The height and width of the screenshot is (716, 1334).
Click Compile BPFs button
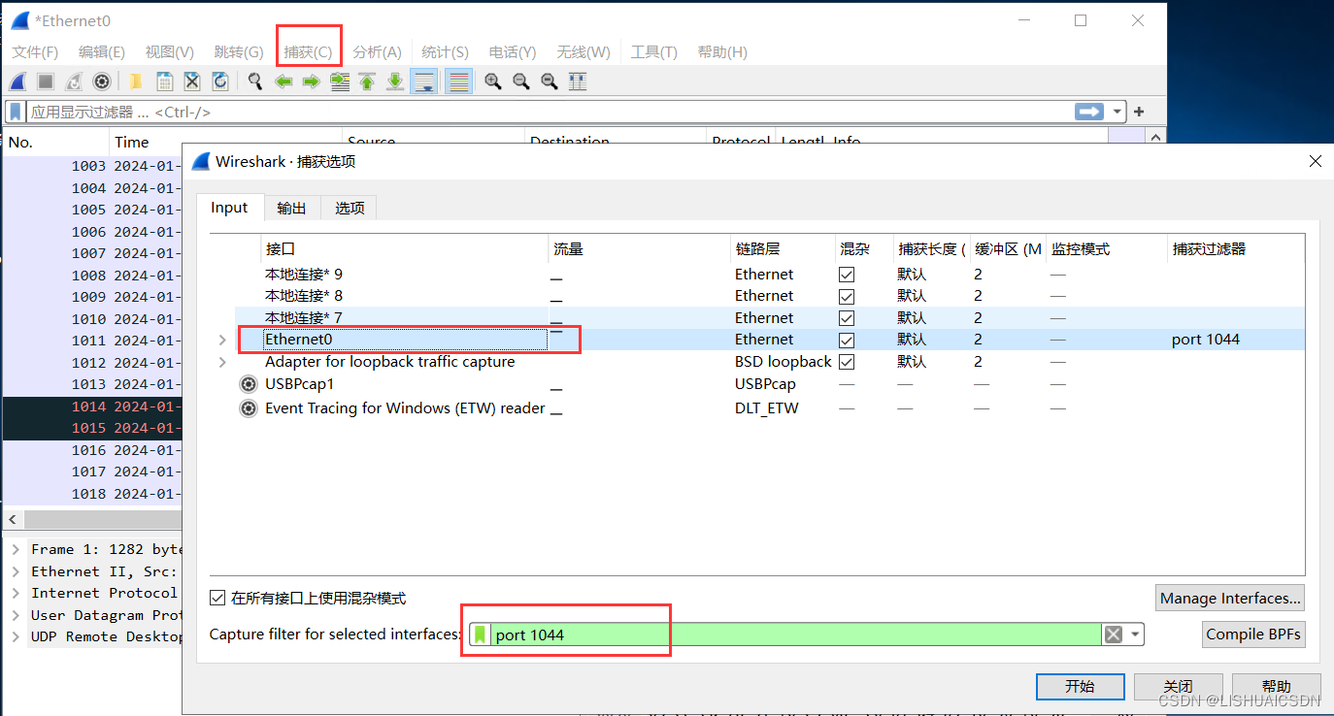1252,635
